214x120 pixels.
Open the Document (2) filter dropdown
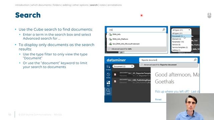click(x=123, y=66)
